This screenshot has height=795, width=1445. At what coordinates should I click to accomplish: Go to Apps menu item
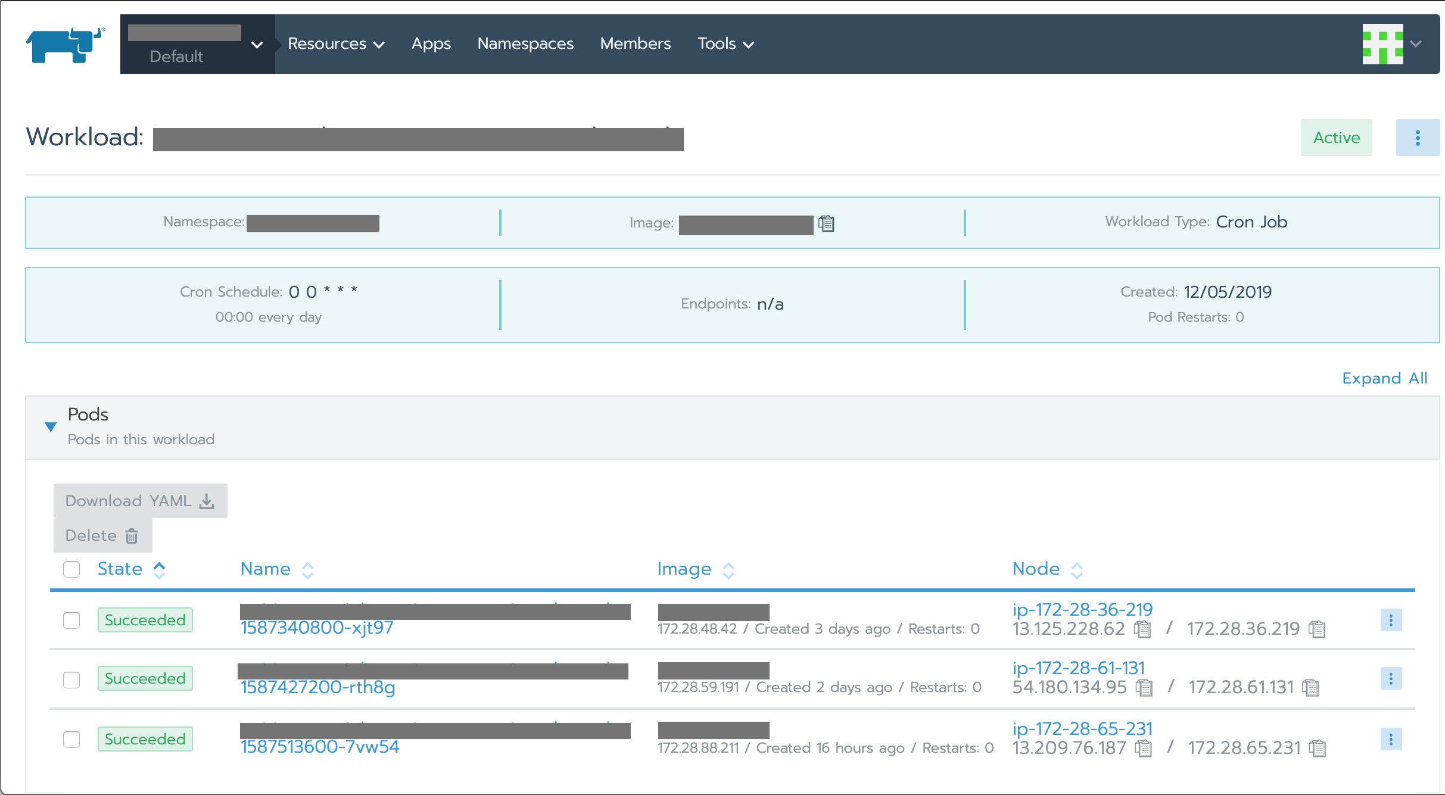point(431,43)
